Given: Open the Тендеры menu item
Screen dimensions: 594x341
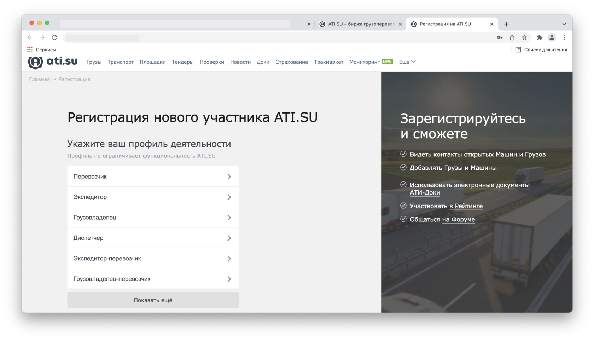Looking at the screenshot, I should [x=182, y=62].
